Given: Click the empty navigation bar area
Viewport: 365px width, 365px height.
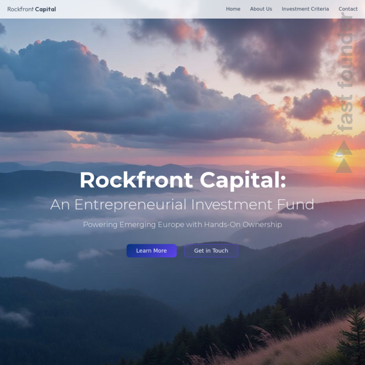Looking at the screenshot, I should [x=140, y=9].
